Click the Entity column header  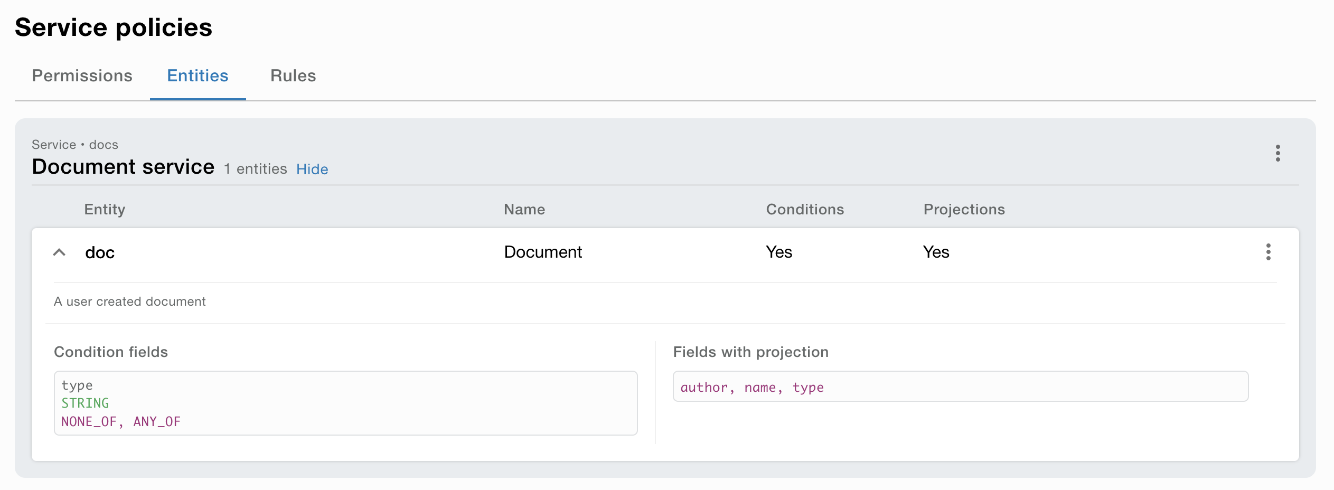pyautogui.click(x=105, y=210)
